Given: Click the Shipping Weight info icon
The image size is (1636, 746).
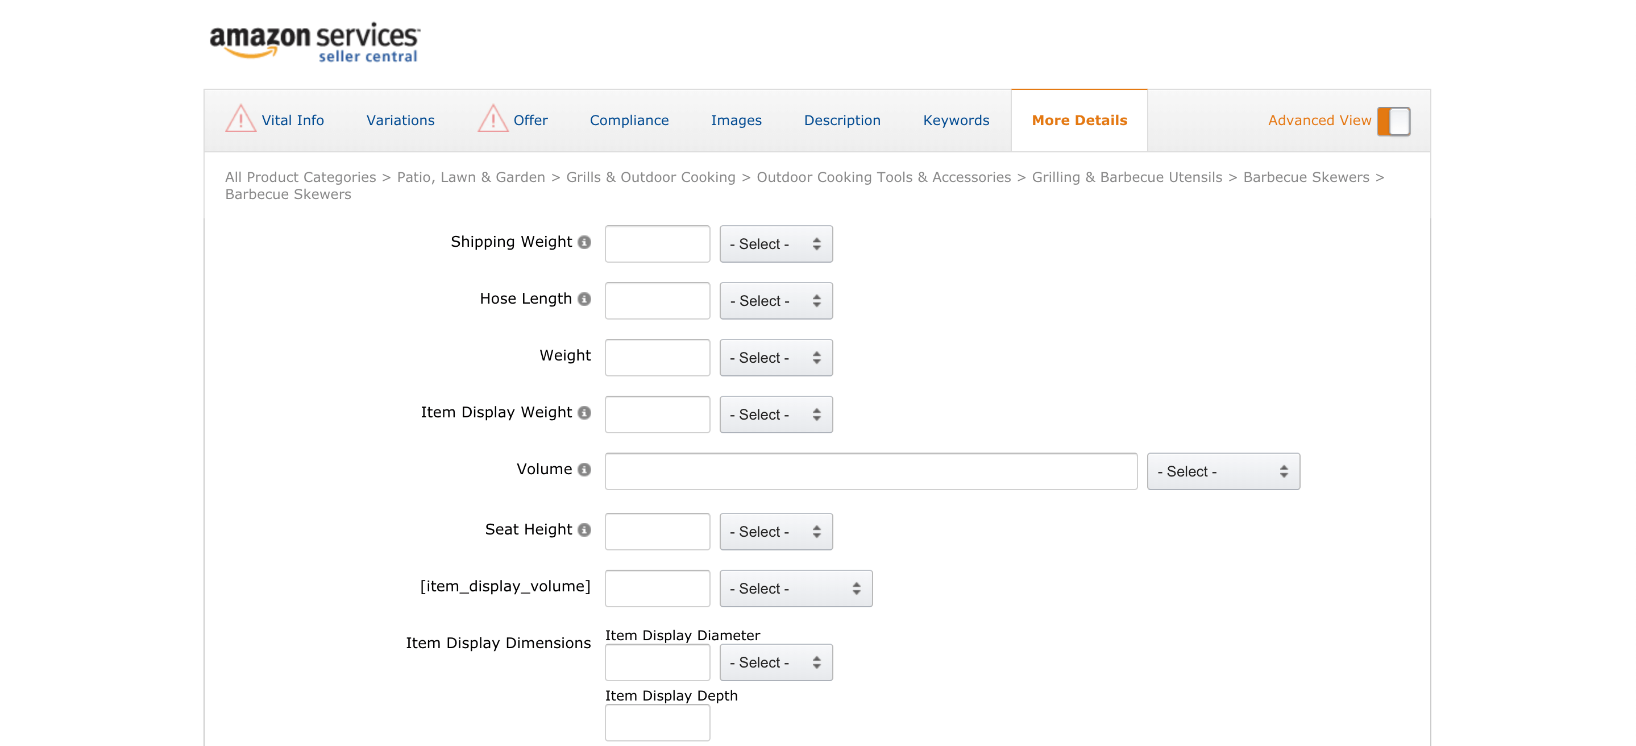Looking at the screenshot, I should [584, 242].
